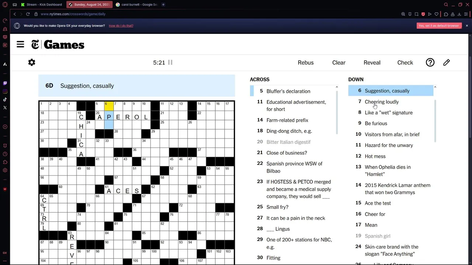This screenshot has height=265, width=472.
Task: Click the search tabs magnifier icon
Action: [x=446, y=4]
